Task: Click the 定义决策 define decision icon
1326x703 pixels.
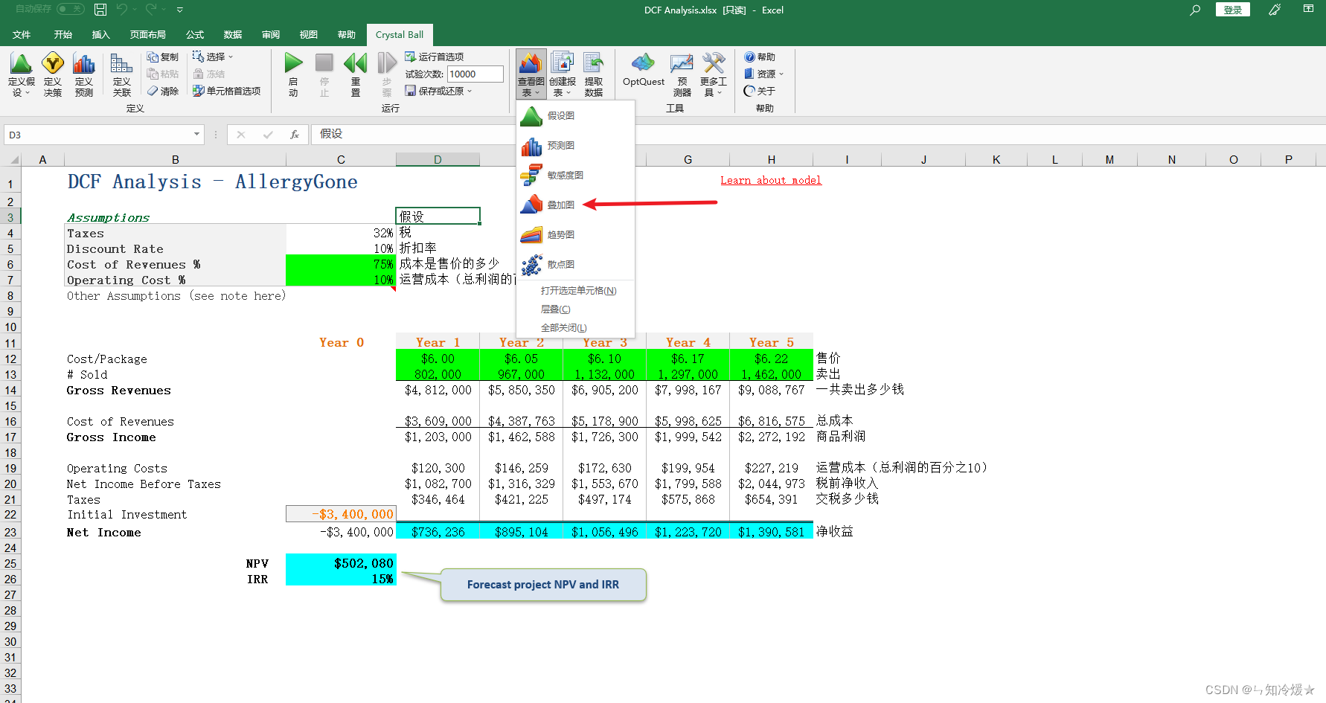Action: pyautogui.click(x=53, y=74)
